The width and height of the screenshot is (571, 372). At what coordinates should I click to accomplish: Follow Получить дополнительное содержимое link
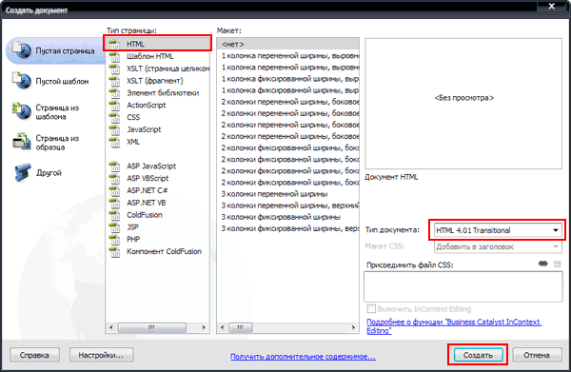[303, 357]
